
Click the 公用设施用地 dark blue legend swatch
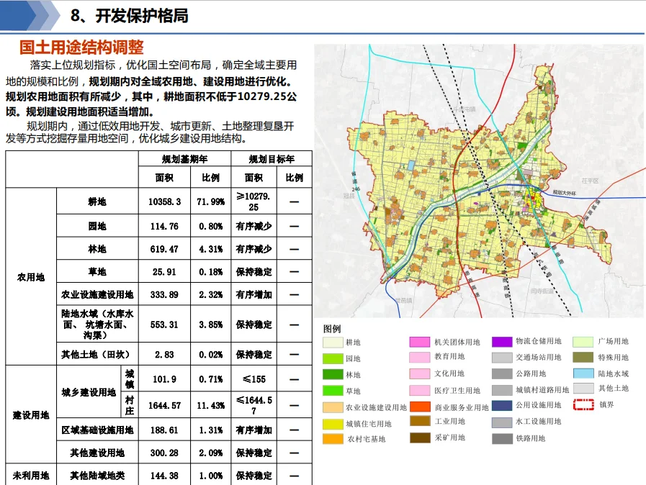[502, 406]
